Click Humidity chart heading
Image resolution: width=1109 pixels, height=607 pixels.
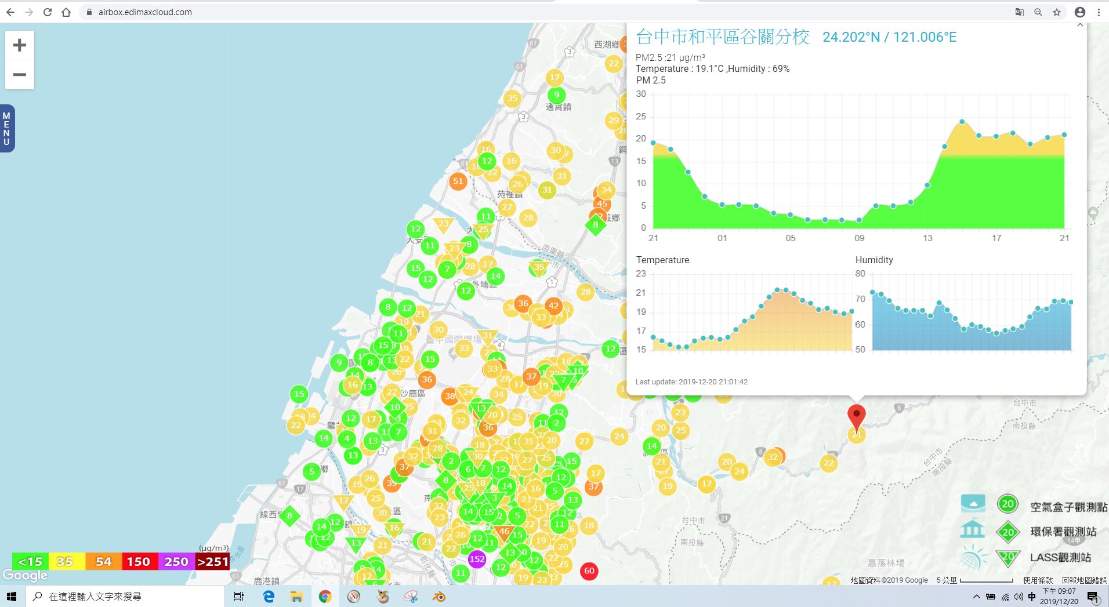click(874, 260)
